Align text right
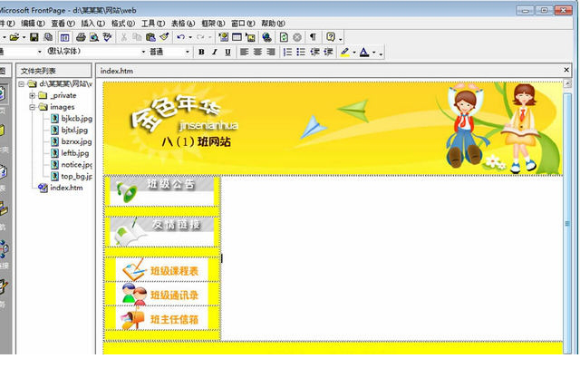Viewport: 580px width, 368px height. click(x=271, y=53)
